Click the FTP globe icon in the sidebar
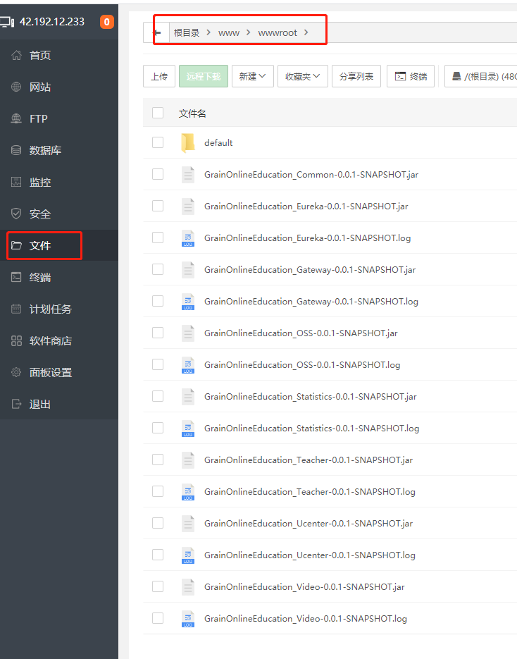This screenshot has width=517, height=659. 16,118
